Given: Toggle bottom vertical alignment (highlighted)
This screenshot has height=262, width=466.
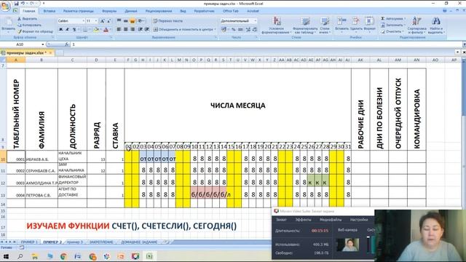Looking at the screenshot, I should (133, 21).
